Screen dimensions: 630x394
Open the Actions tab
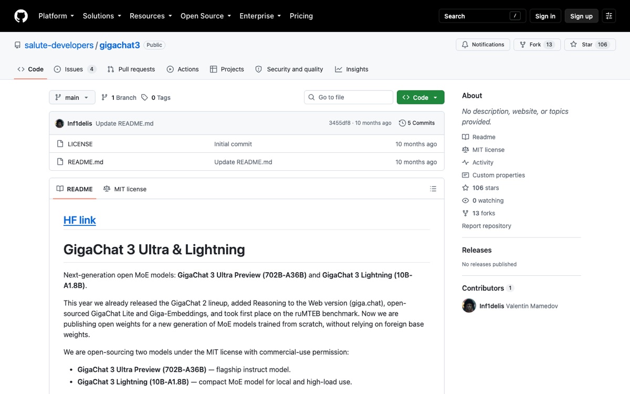183,69
